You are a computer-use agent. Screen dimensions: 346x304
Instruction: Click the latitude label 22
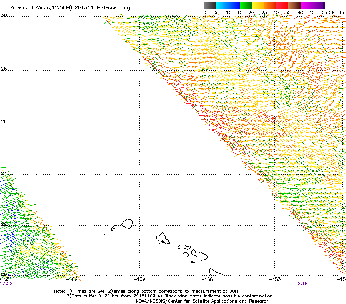pos(4,224)
